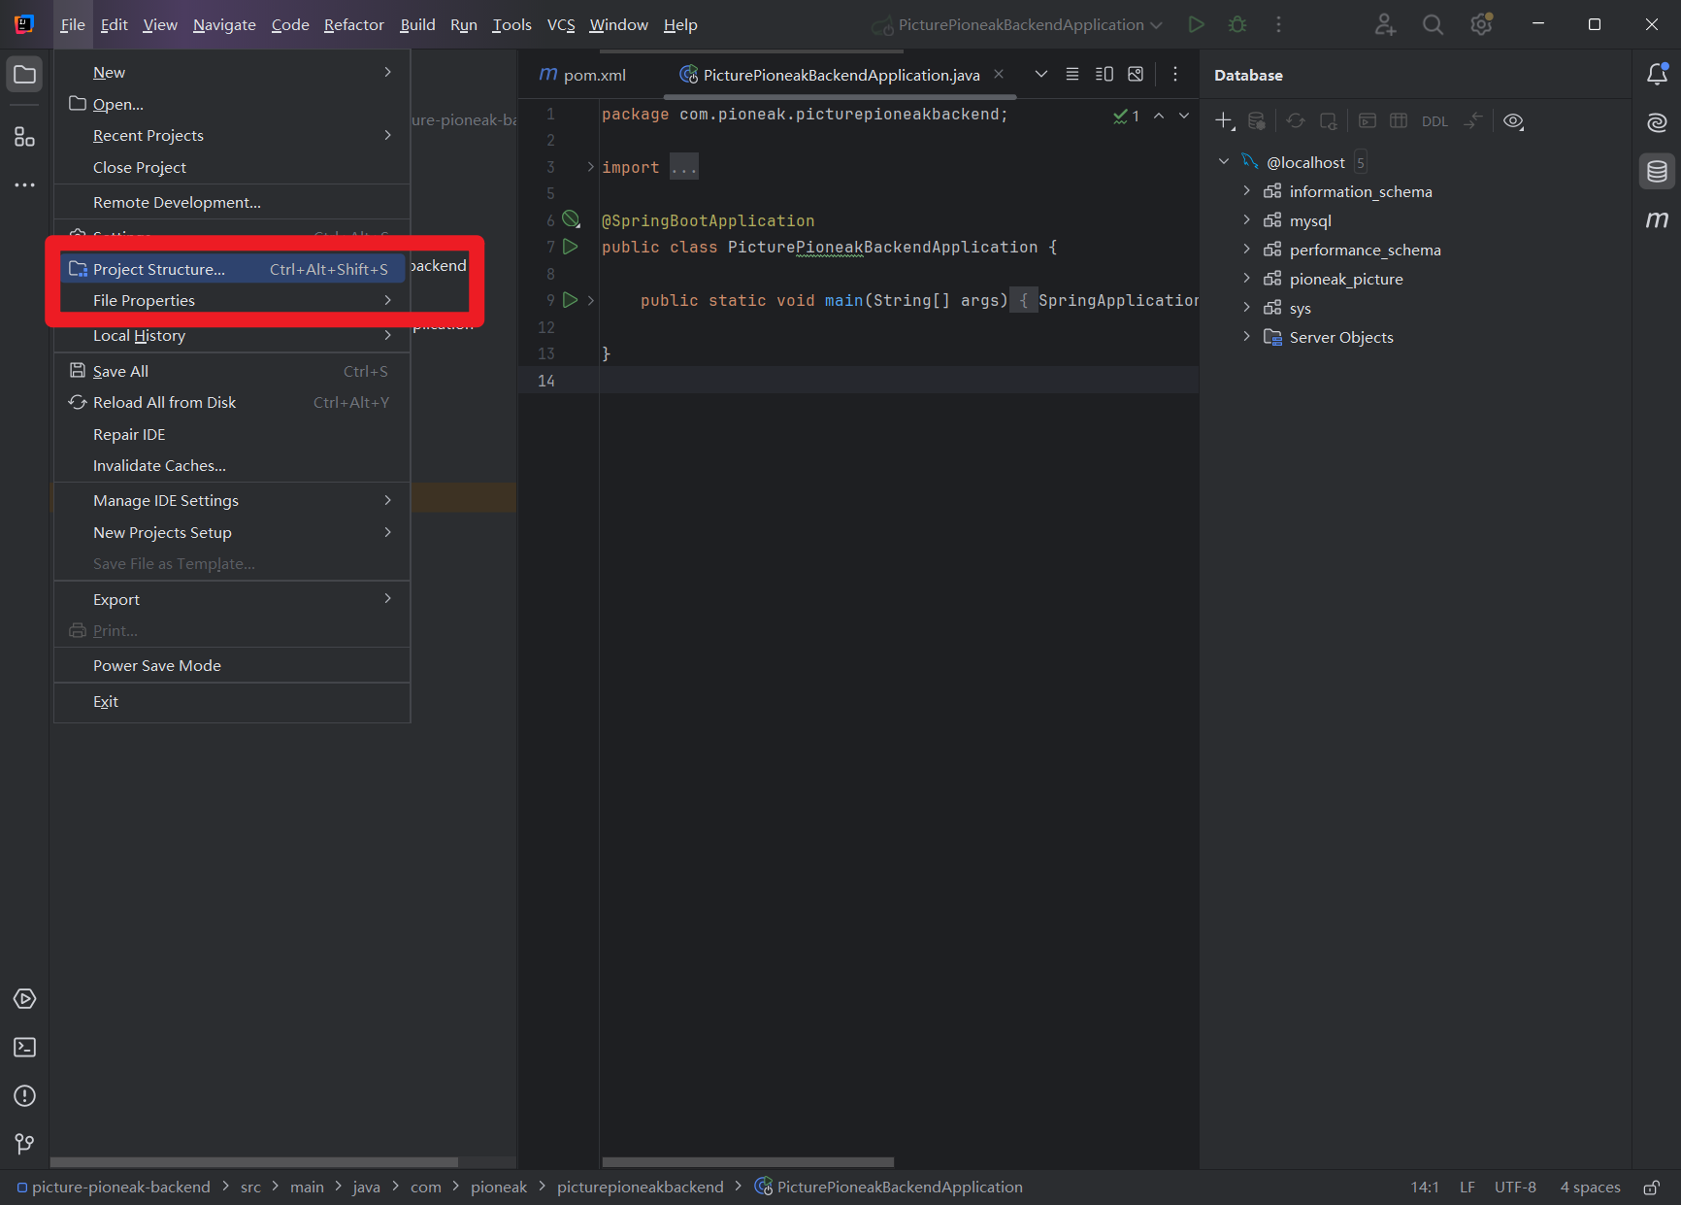Show more tool windows ellipsis
Screen dimensions: 1681x1205
coord(24,184)
